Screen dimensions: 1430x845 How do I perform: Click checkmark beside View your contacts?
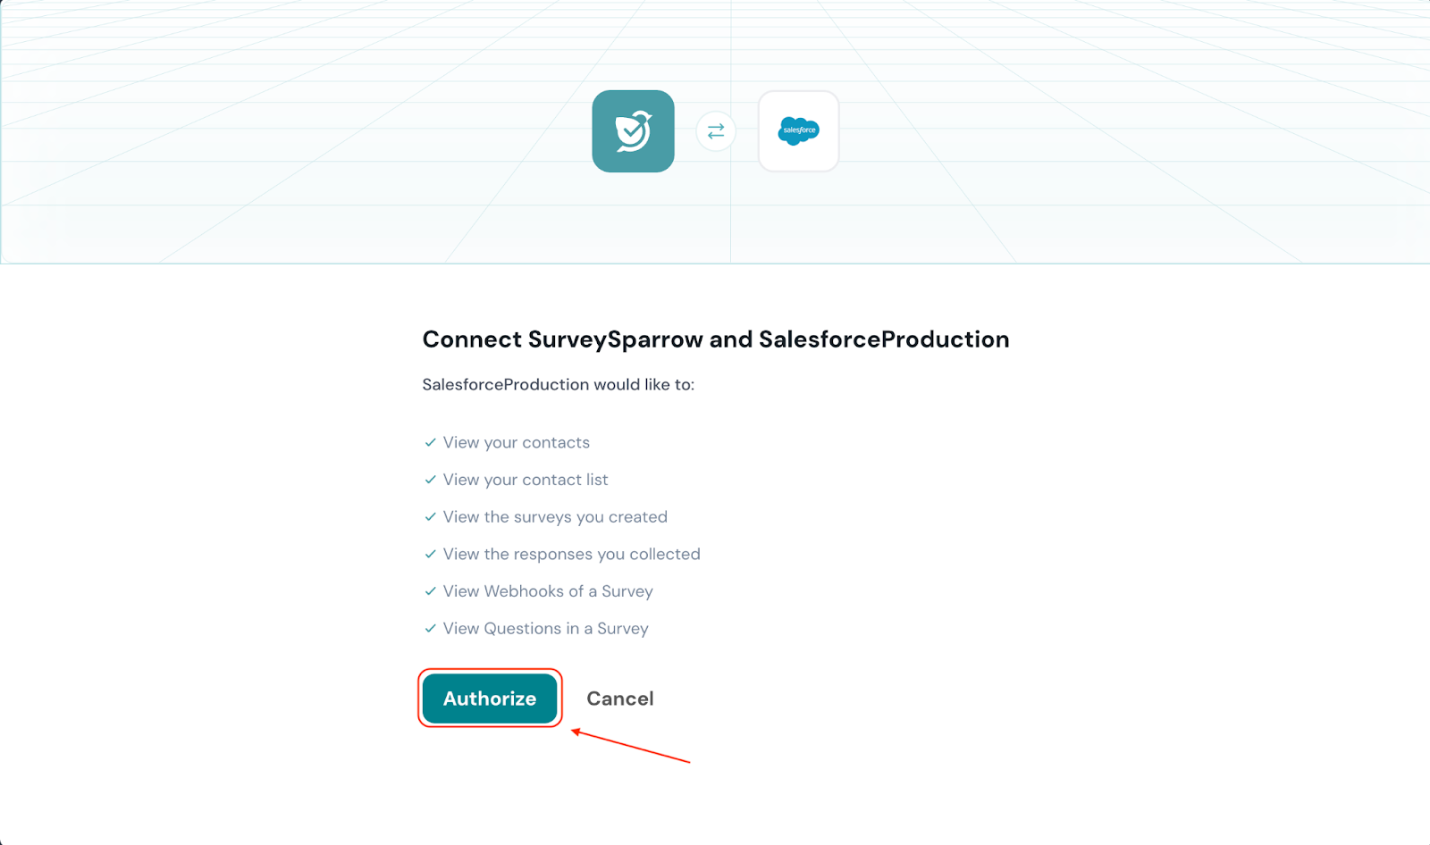(431, 442)
